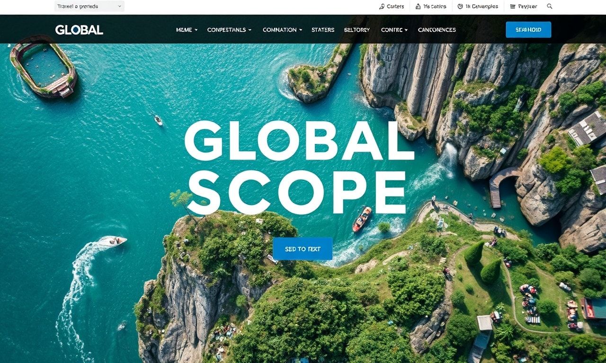Click the SED TO TEXT hero button
Image resolution: width=606 pixels, height=363 pixels.
(x=303, y=249)
